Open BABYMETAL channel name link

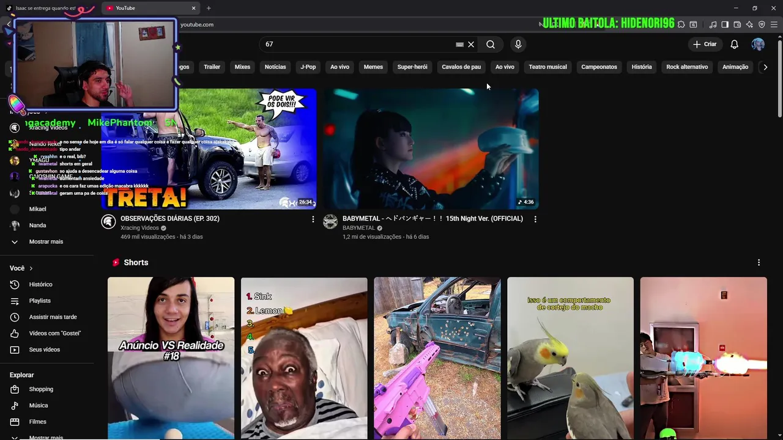(358, 228)
